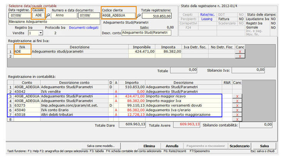Select Importo cell 12.728,13
This screenshot has height=160, width=282.
tap(132, 115)
